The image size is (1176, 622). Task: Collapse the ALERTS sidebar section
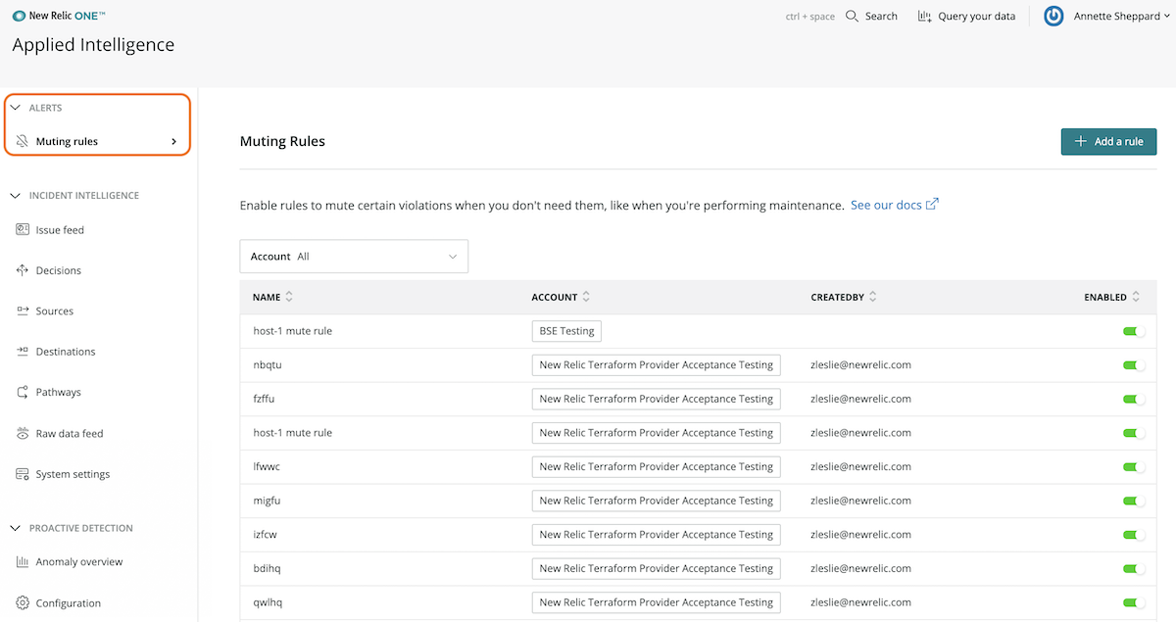[16, 108]
